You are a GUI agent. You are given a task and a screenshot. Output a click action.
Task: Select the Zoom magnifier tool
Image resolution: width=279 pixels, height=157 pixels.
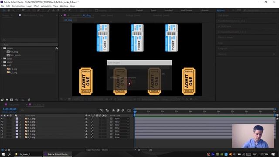(13, 10)
